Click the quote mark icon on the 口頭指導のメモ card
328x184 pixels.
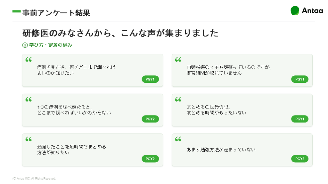pyautogui.click(x=178, y=59)
